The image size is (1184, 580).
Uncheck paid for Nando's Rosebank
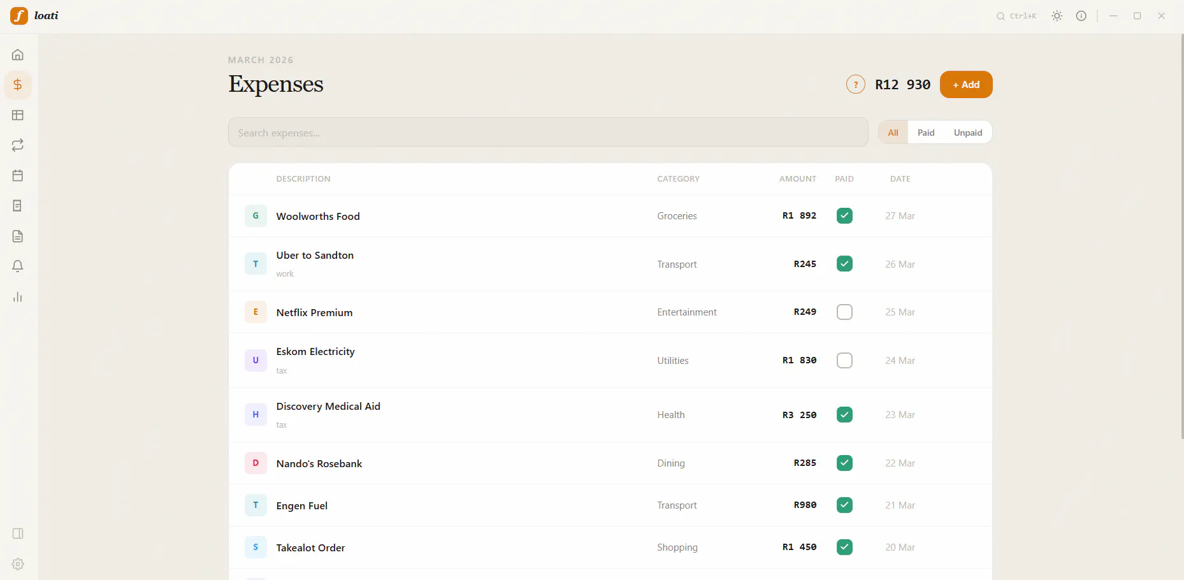tap(844, 463)
